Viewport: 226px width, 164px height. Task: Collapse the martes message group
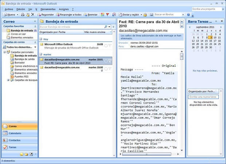41,54
